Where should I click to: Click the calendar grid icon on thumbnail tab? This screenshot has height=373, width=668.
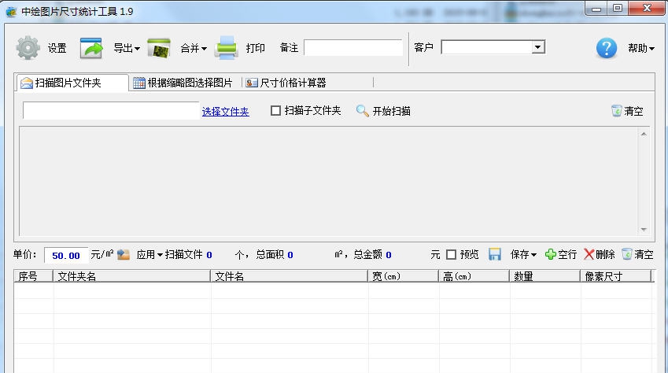[x=139, y=83]
